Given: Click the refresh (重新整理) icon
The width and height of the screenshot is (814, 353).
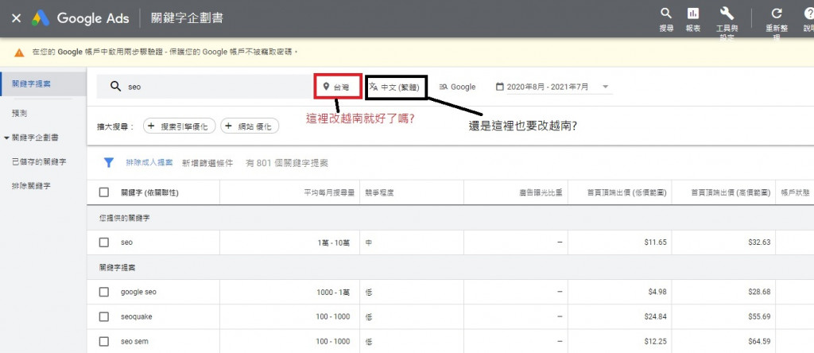Looking at the screenshot, I should tap(777, 14).
